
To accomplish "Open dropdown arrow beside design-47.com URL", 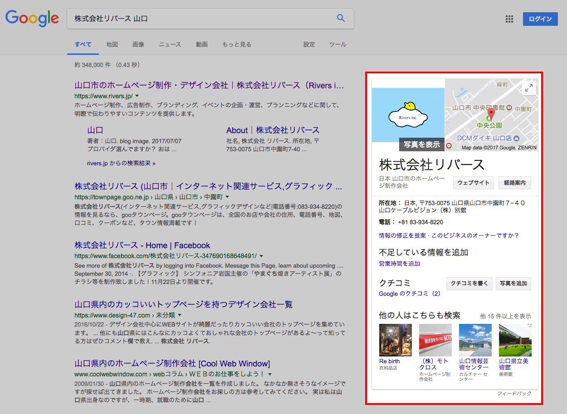I will click(180, 315).
